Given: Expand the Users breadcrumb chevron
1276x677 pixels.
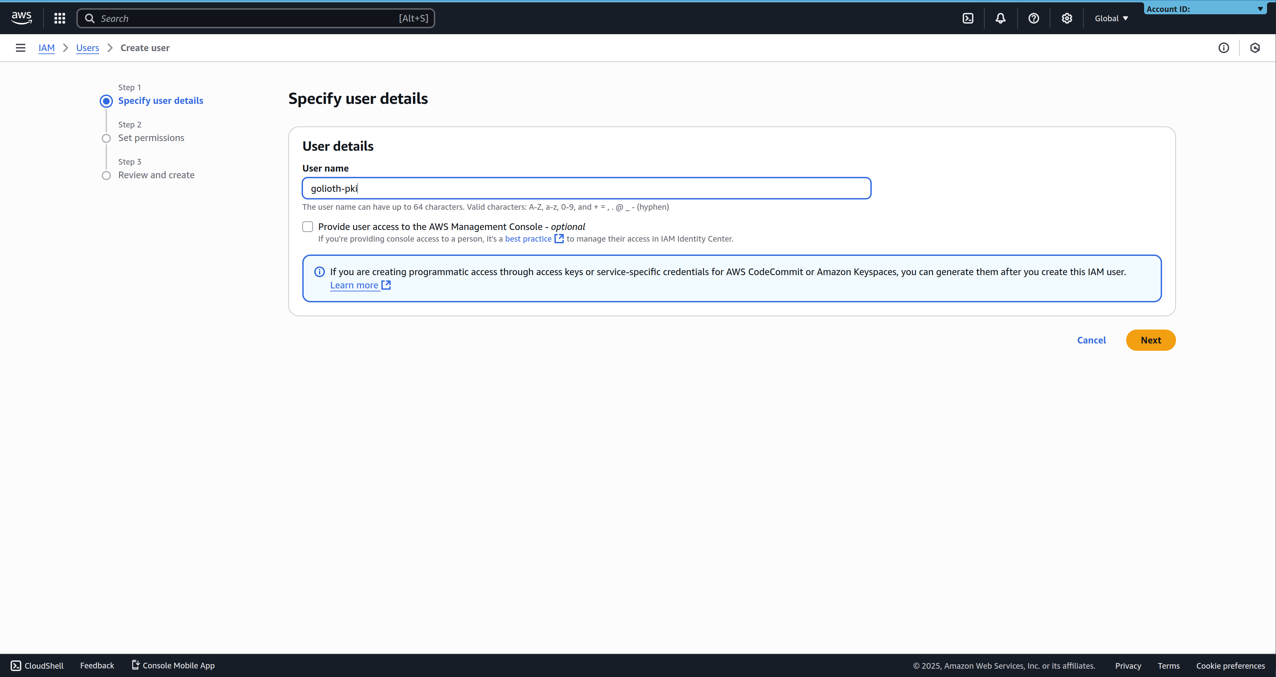Looking at the screenshot, I should (x=110, y=47).
